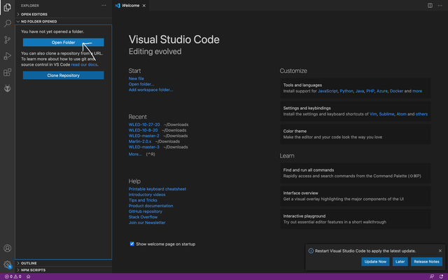Click Join our Newsletter link
This screenshot has height=280, width=448.
point(147,223)
